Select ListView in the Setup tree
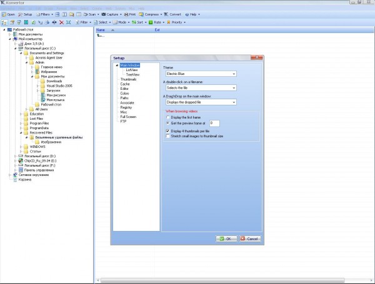Image resolution: width=375 pixels, height=284 pixels. click(x=131, y=70)
